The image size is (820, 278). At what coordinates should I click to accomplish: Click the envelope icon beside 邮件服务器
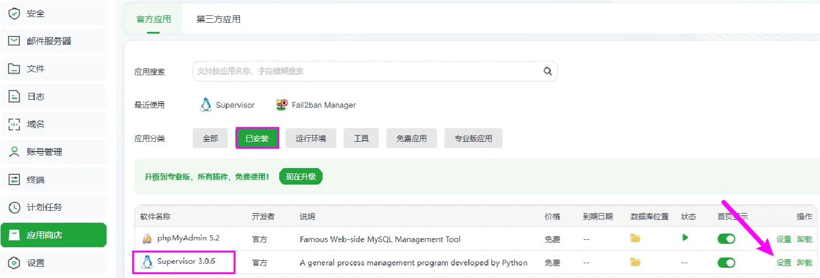click(14, 41)
